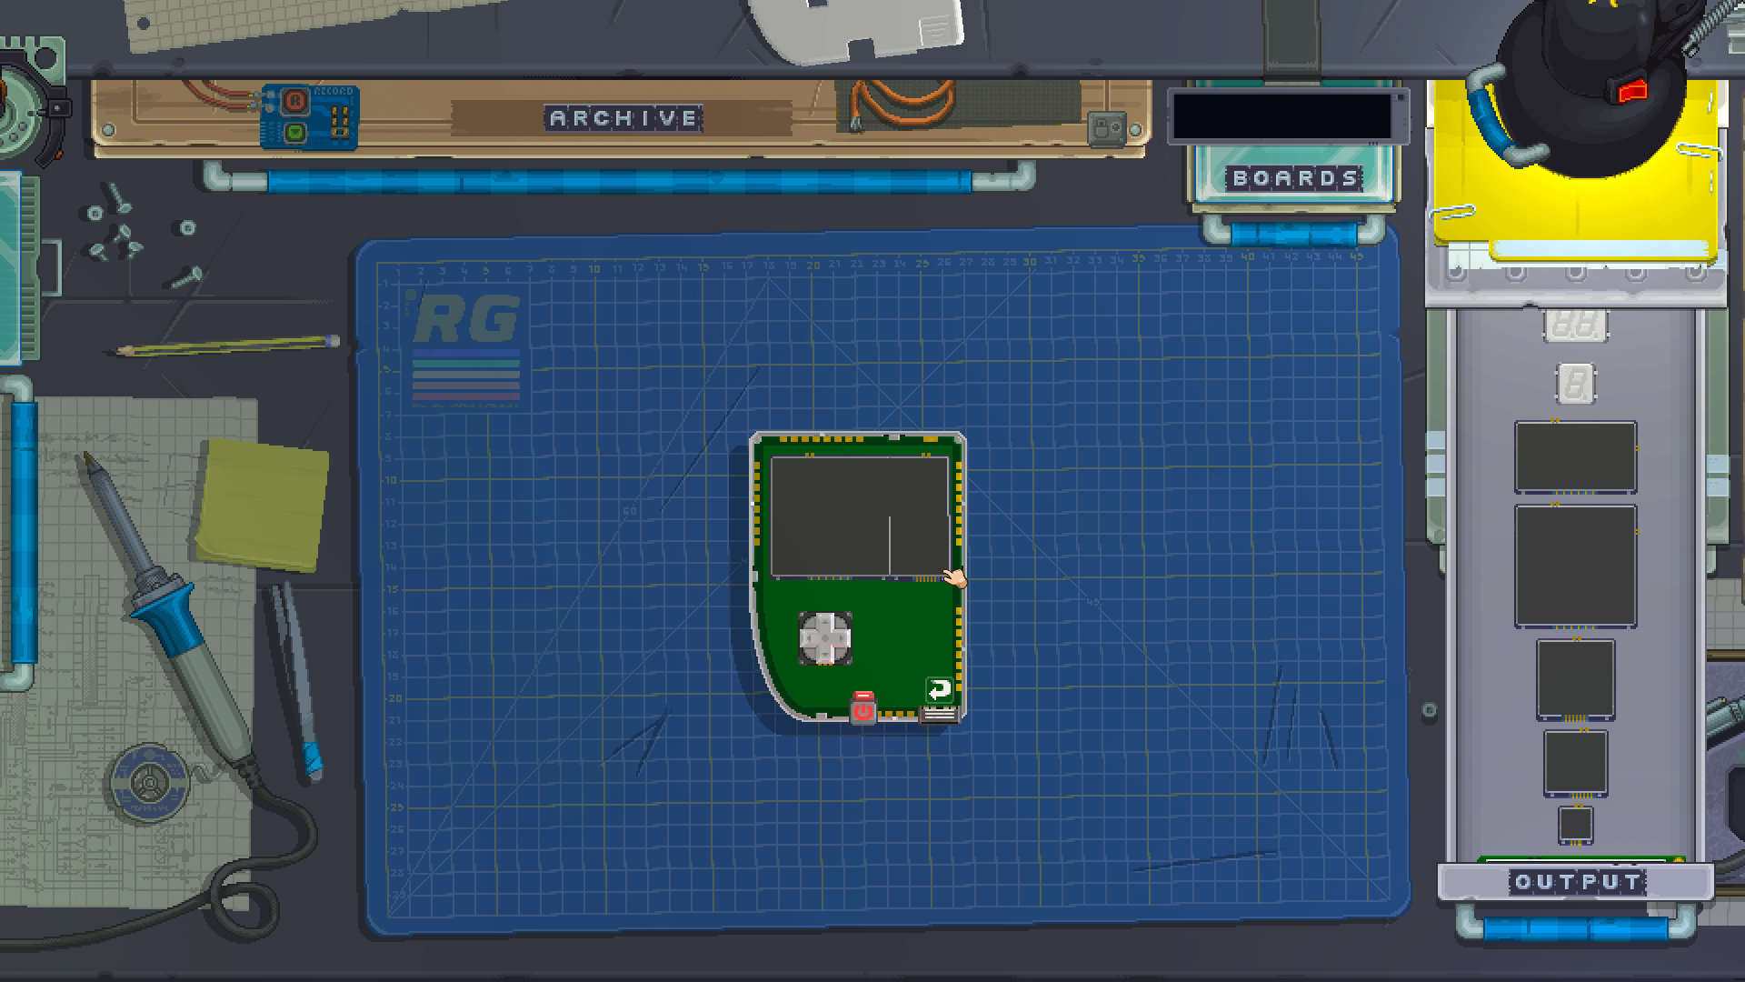1745x982 pixels.
Task: Select the largest screen in the tray
Action: point(1575,566)
